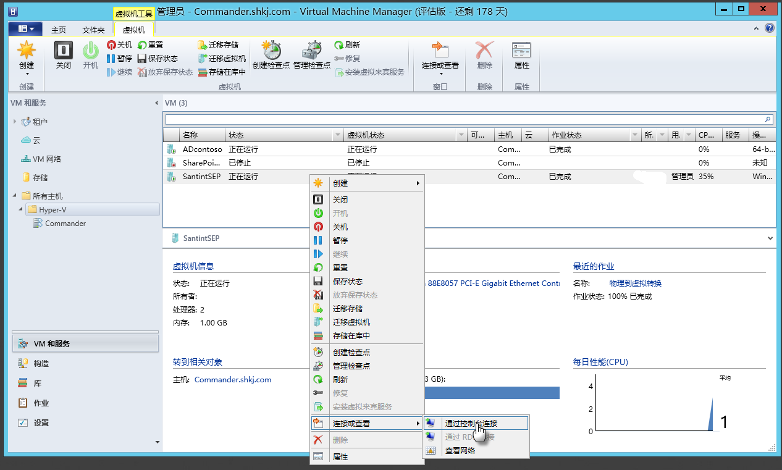This screenshot has height=470, width=782.
Task: Click the 属性 ribbon button
Action: pos(522,56)
